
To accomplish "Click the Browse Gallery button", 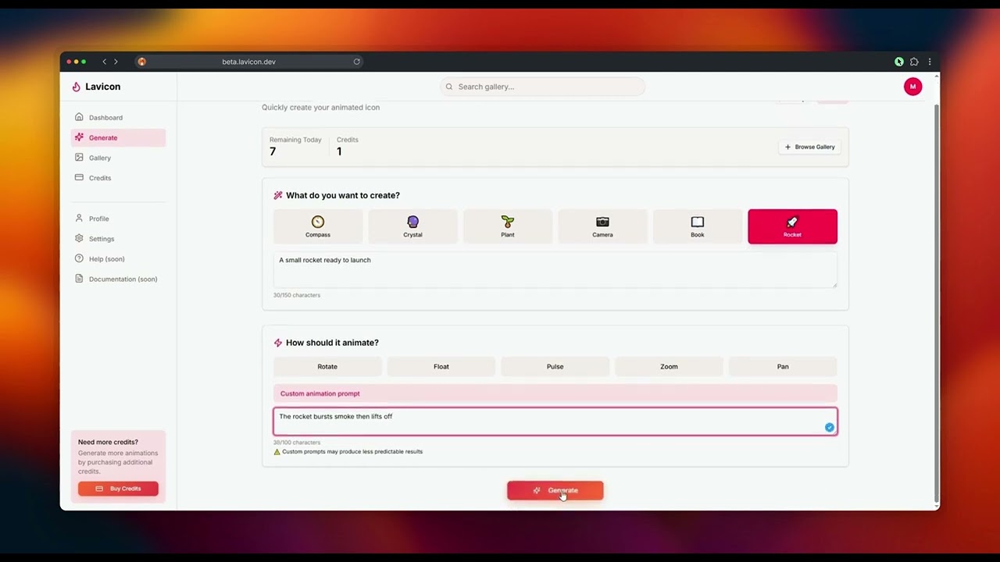I will tap(810, 147).
